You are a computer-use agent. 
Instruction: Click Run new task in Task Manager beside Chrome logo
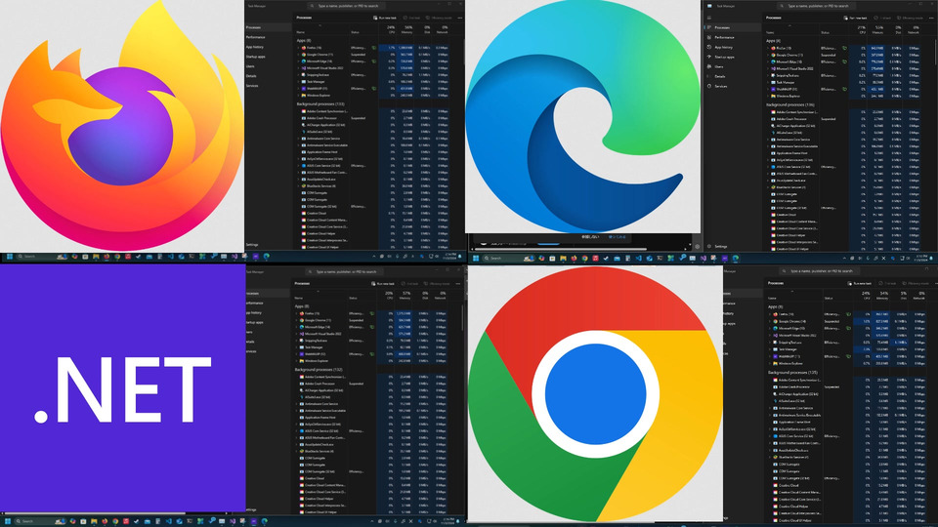pyautogui.click(x=860, y=283)
